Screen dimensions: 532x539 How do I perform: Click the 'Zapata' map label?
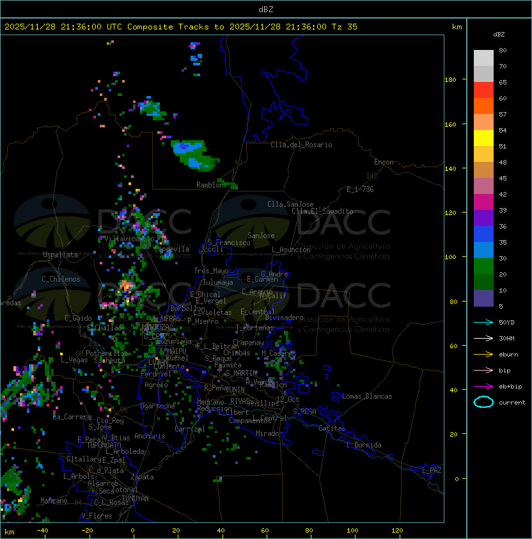tap(142, 477)
